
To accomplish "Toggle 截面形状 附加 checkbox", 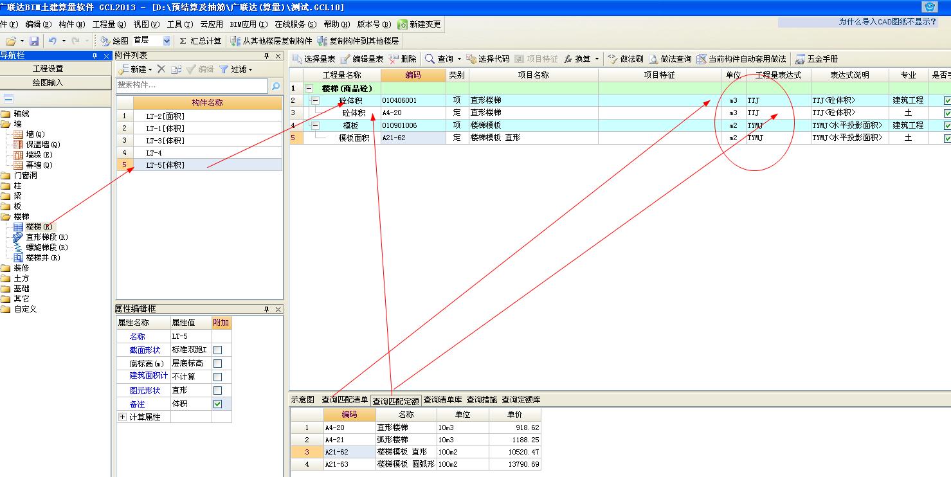I will tap(217, 350).
